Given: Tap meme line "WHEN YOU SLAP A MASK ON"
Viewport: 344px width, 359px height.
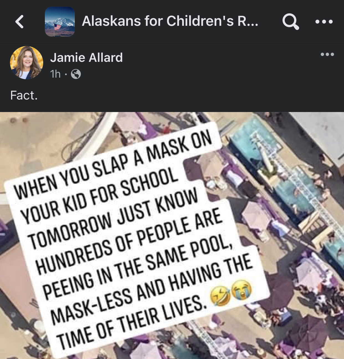Looking at the screenshot, I should [x=114, y=165].
